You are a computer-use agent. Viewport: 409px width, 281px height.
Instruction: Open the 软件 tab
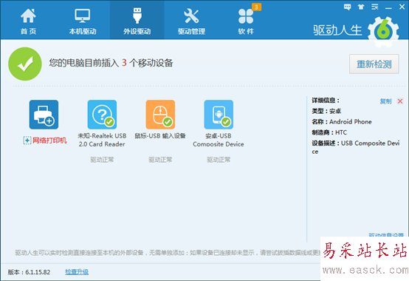[246, 21]
